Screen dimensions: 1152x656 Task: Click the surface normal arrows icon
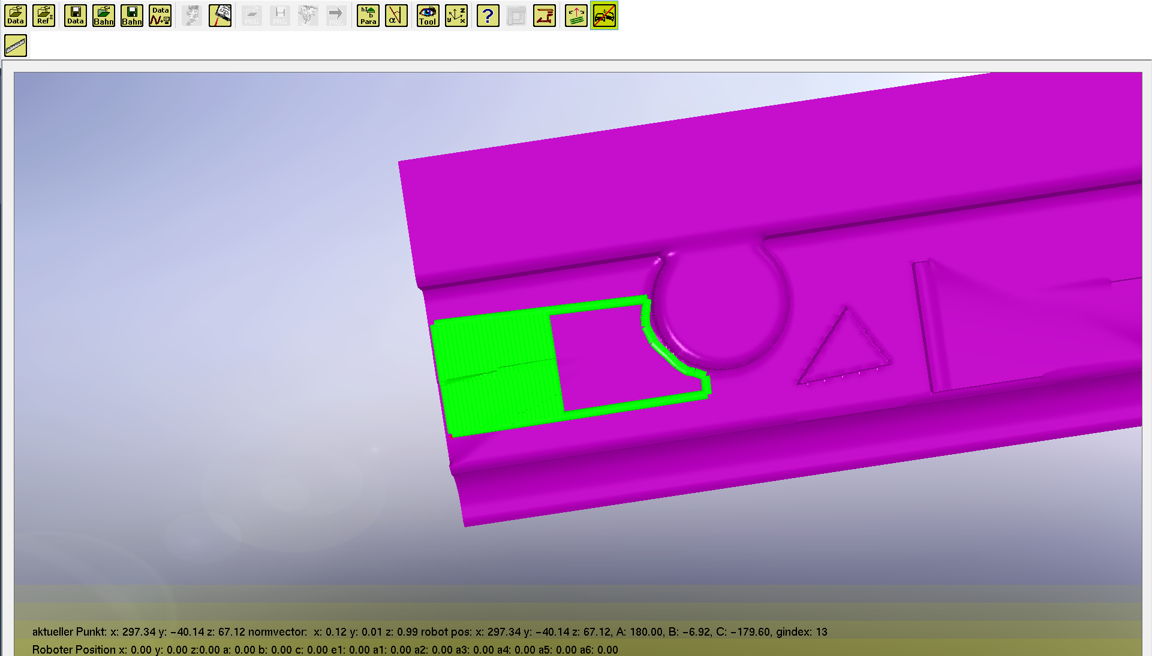click(576, 16)
